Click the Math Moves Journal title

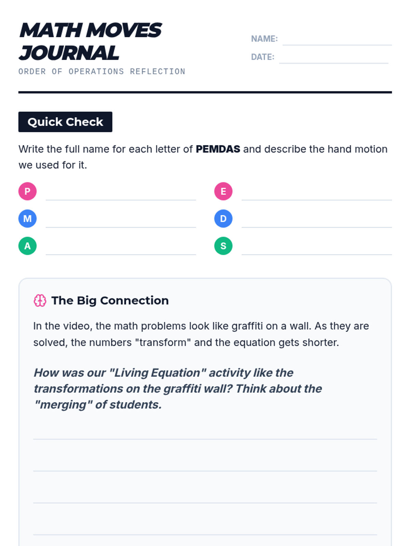(x=90, y=41)
